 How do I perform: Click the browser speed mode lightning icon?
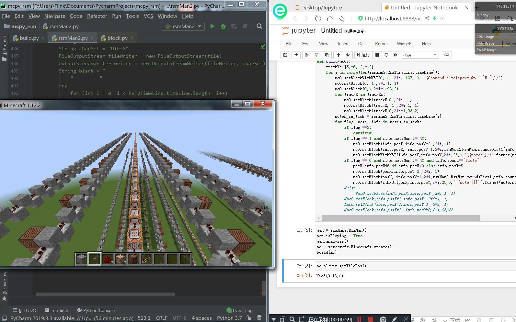point(434,18)
